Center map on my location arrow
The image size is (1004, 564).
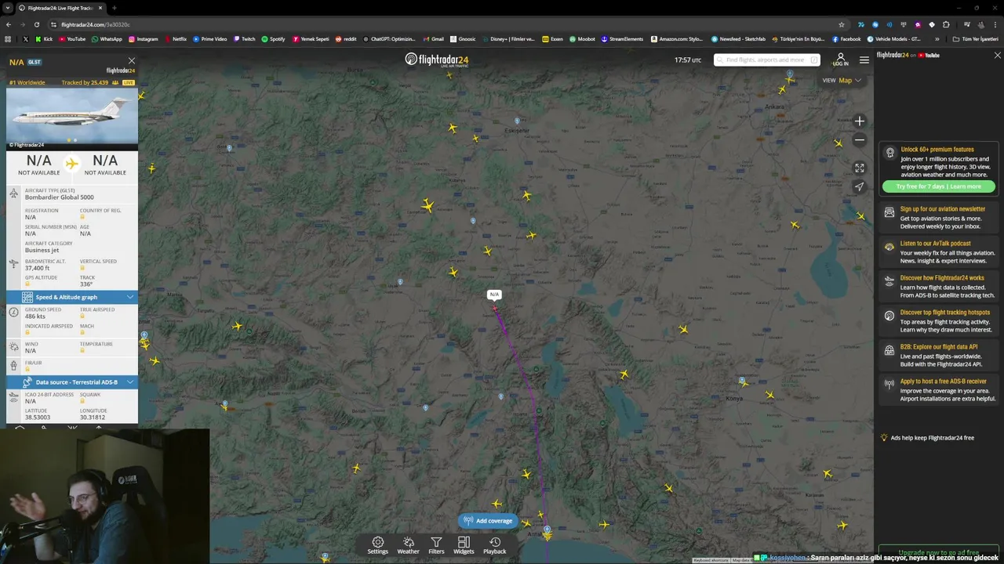(860, 186)
